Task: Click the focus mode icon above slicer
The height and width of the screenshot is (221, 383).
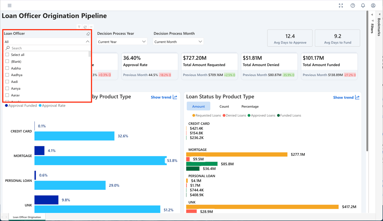Action: click(85, 27)
